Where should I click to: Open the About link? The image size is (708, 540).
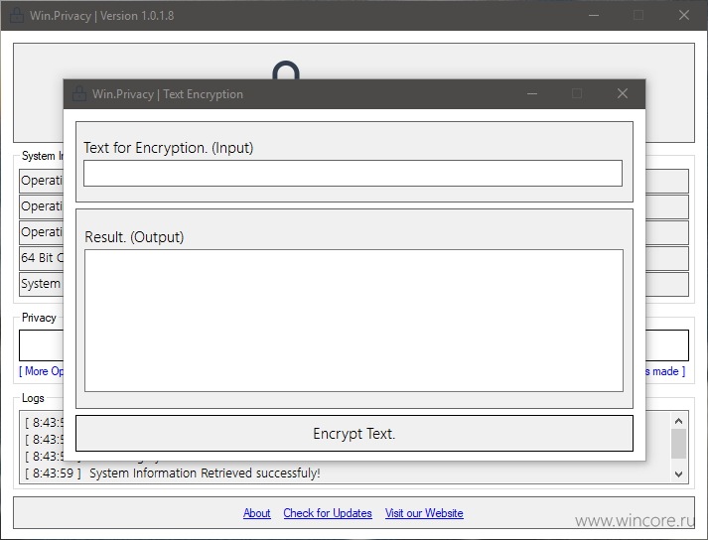pos(256,513)
